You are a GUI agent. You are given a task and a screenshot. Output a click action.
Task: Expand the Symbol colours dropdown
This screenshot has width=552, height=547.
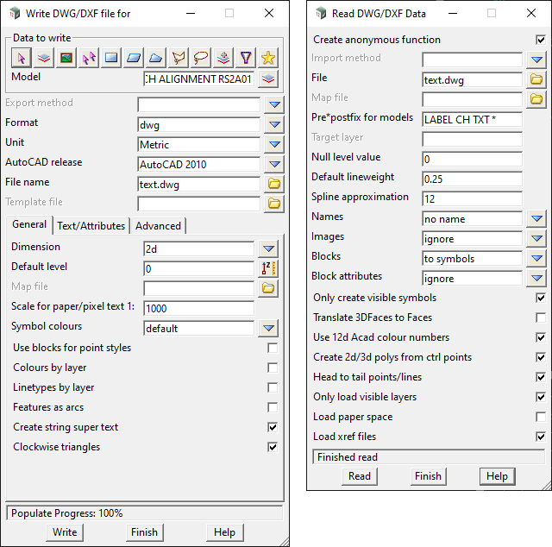coord(268,328)
